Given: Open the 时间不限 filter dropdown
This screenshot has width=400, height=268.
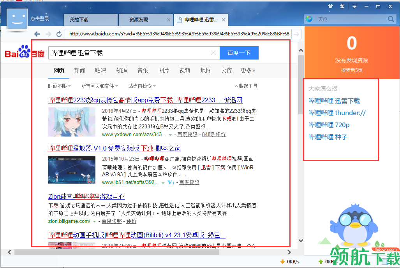Looking at the screenshot, I should coord(60,86).
